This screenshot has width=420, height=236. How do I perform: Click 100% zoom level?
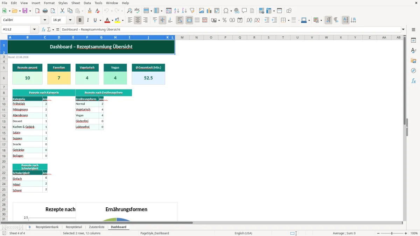tap(414, 233)
